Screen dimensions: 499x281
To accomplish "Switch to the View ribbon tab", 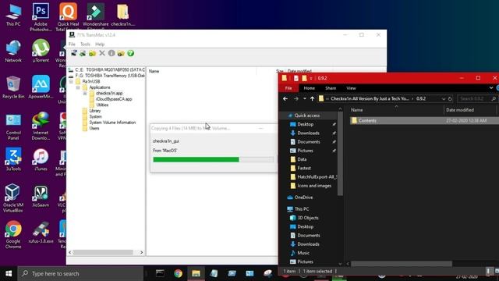I will click(x=351, y=88).
